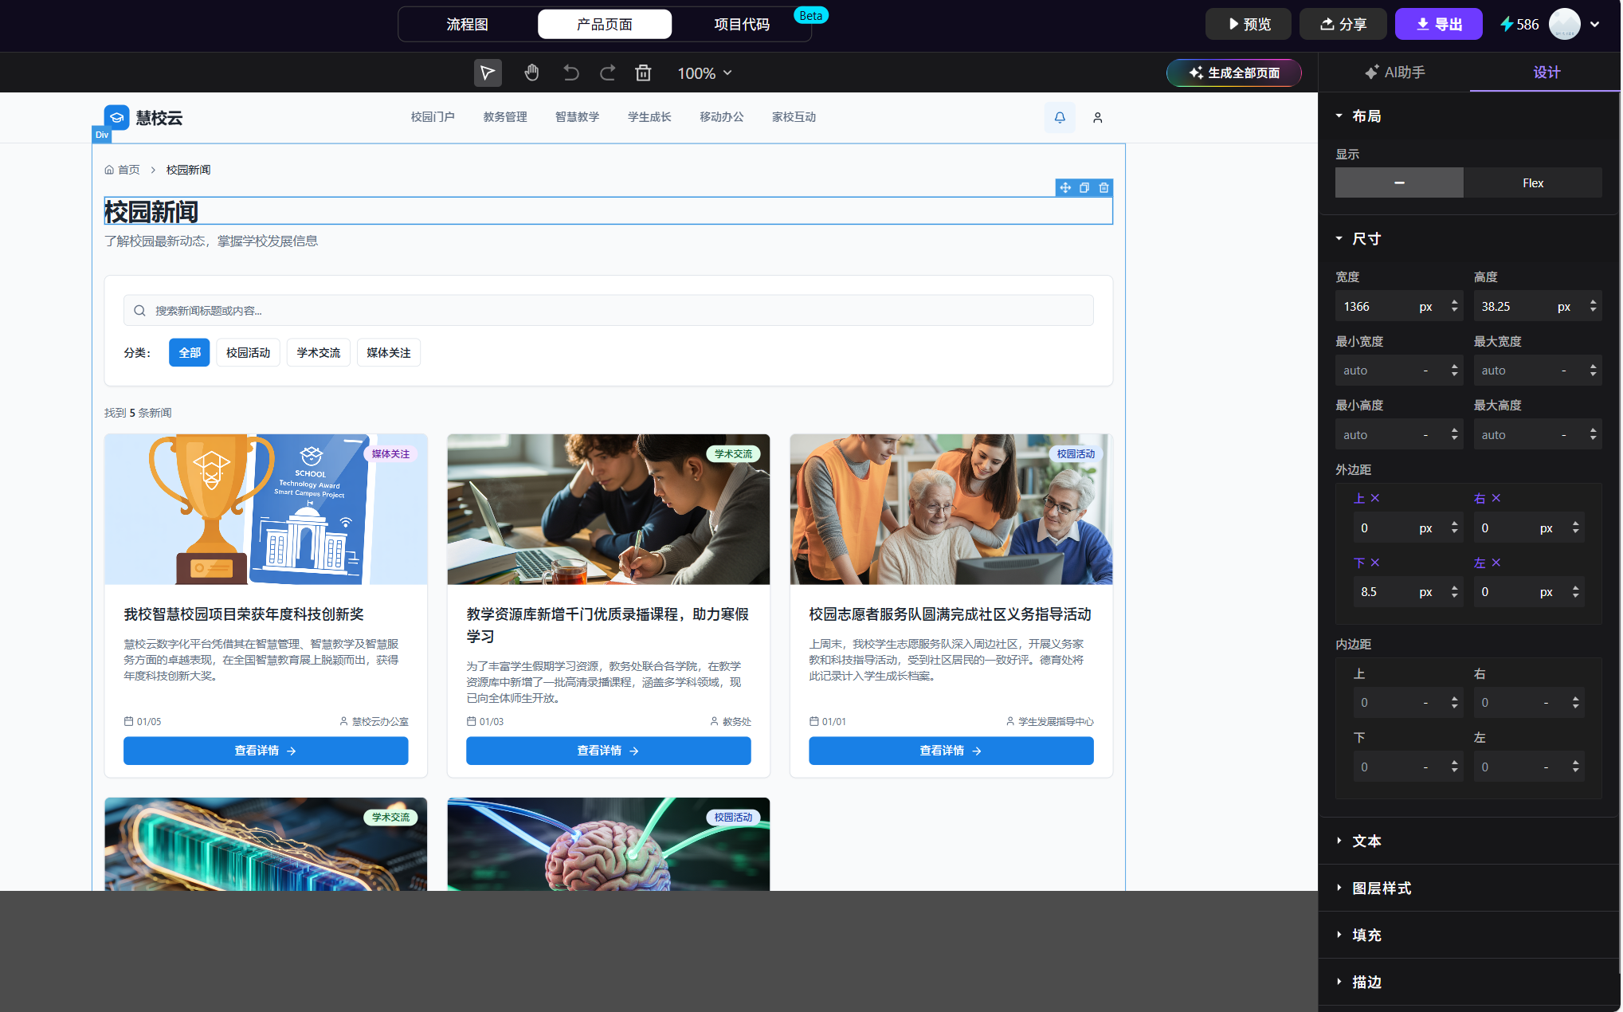The image size is (1623, 1012).
Task: Delete selection with toolbar trash icon
Action: tap(643, 73)
